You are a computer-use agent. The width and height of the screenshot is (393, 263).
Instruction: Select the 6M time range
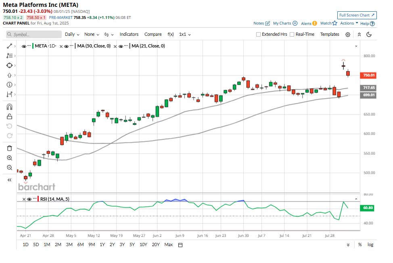tap(80, 245)
